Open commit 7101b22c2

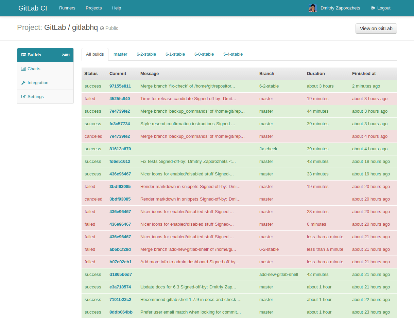(120, 300)
